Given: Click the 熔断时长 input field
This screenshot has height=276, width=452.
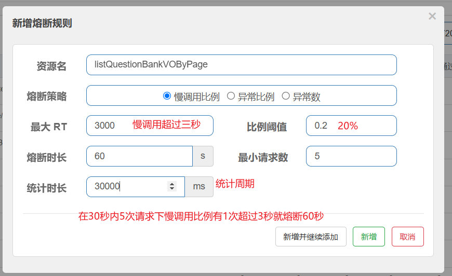Looking at the screenshot, I should (140, 156).
